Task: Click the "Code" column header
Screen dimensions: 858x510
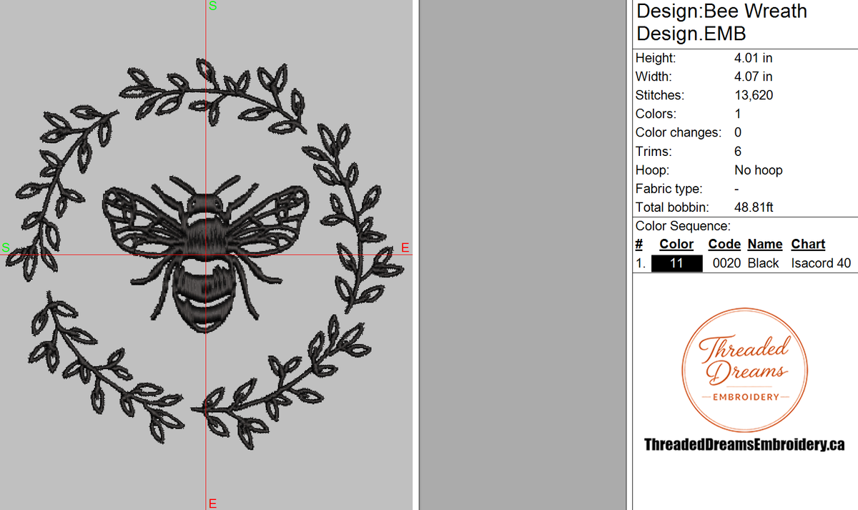Action: click(x=724, y=245)
